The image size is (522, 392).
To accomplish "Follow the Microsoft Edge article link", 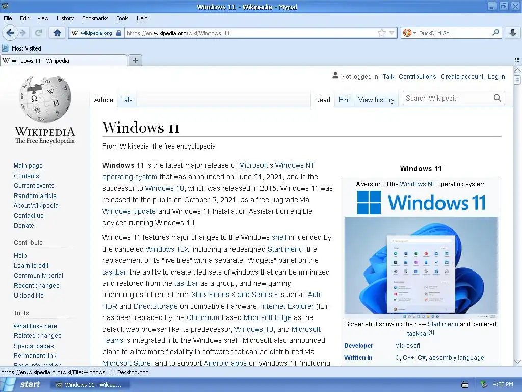I will [267, 317].
